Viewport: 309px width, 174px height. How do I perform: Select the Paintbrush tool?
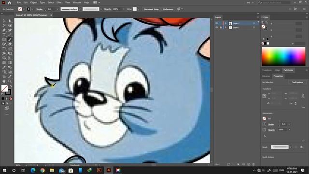(x=10, y=40)
